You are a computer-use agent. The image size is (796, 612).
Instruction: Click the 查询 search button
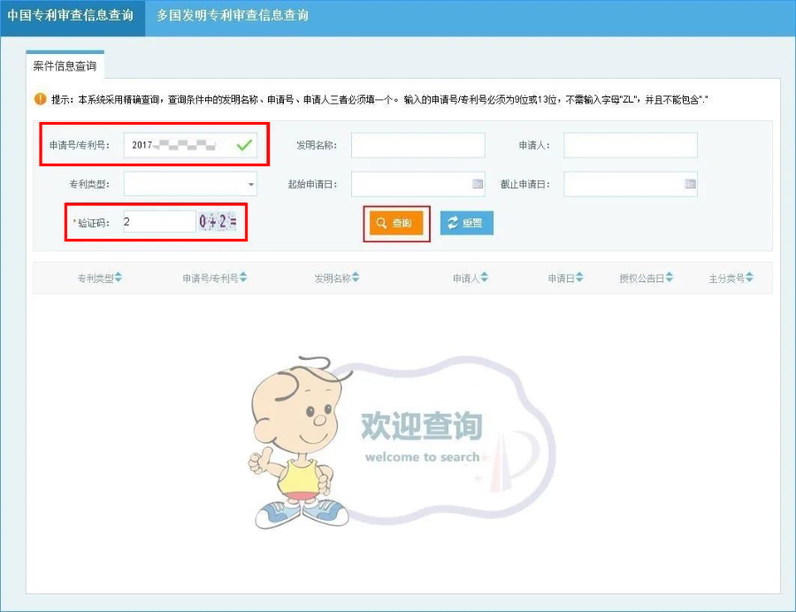click(x=395, y=223)
